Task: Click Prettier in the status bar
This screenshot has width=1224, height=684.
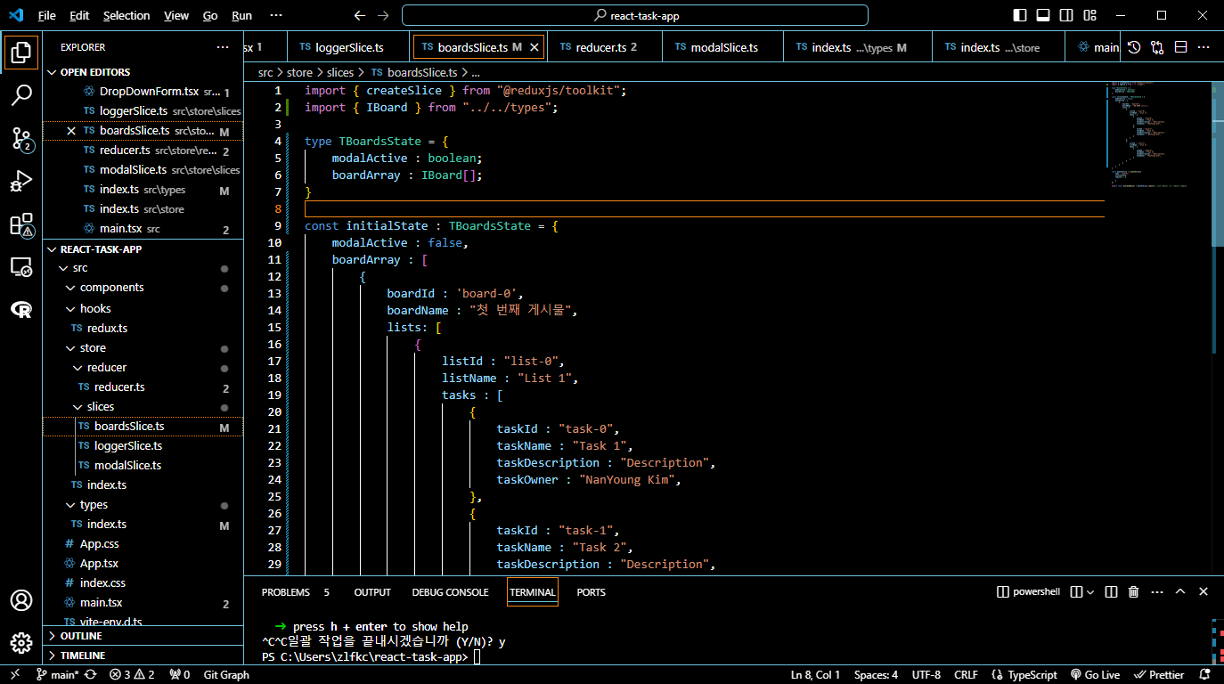Action: point(1159,675)
